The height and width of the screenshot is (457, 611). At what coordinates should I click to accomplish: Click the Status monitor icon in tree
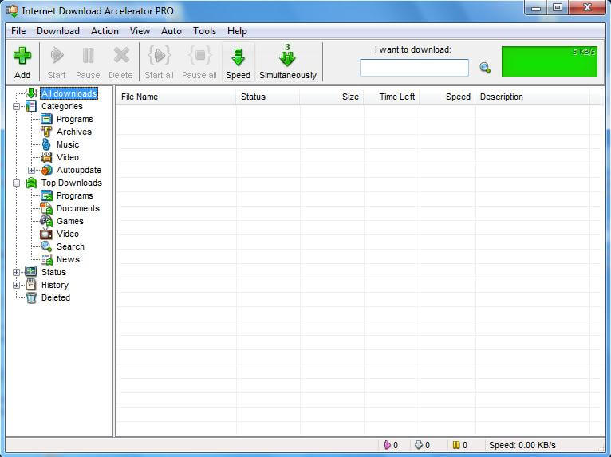tap(31, 271)
